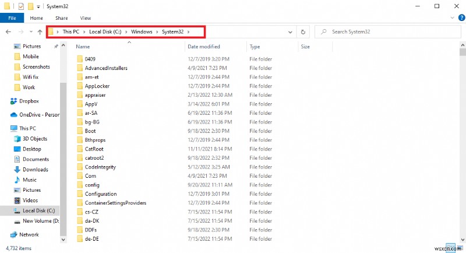Click the AppLocker folder icon
466x253 pixels.
(80, 86)
